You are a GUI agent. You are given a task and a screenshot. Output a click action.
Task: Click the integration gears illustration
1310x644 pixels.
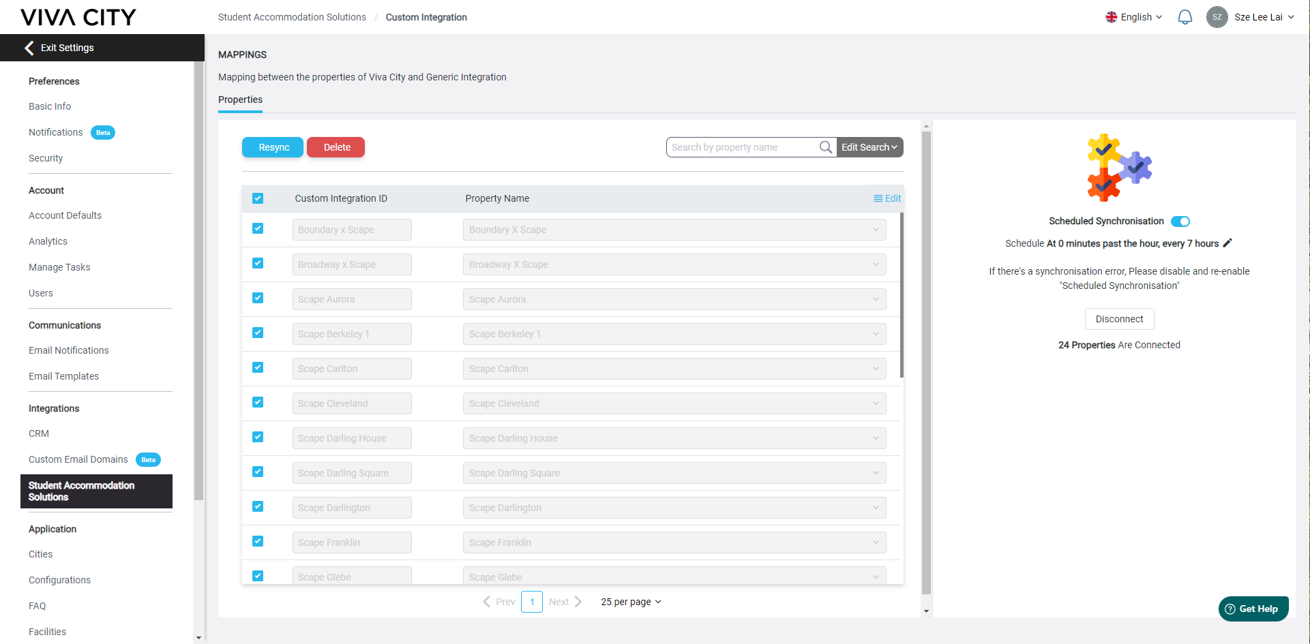click(1119, 168)
